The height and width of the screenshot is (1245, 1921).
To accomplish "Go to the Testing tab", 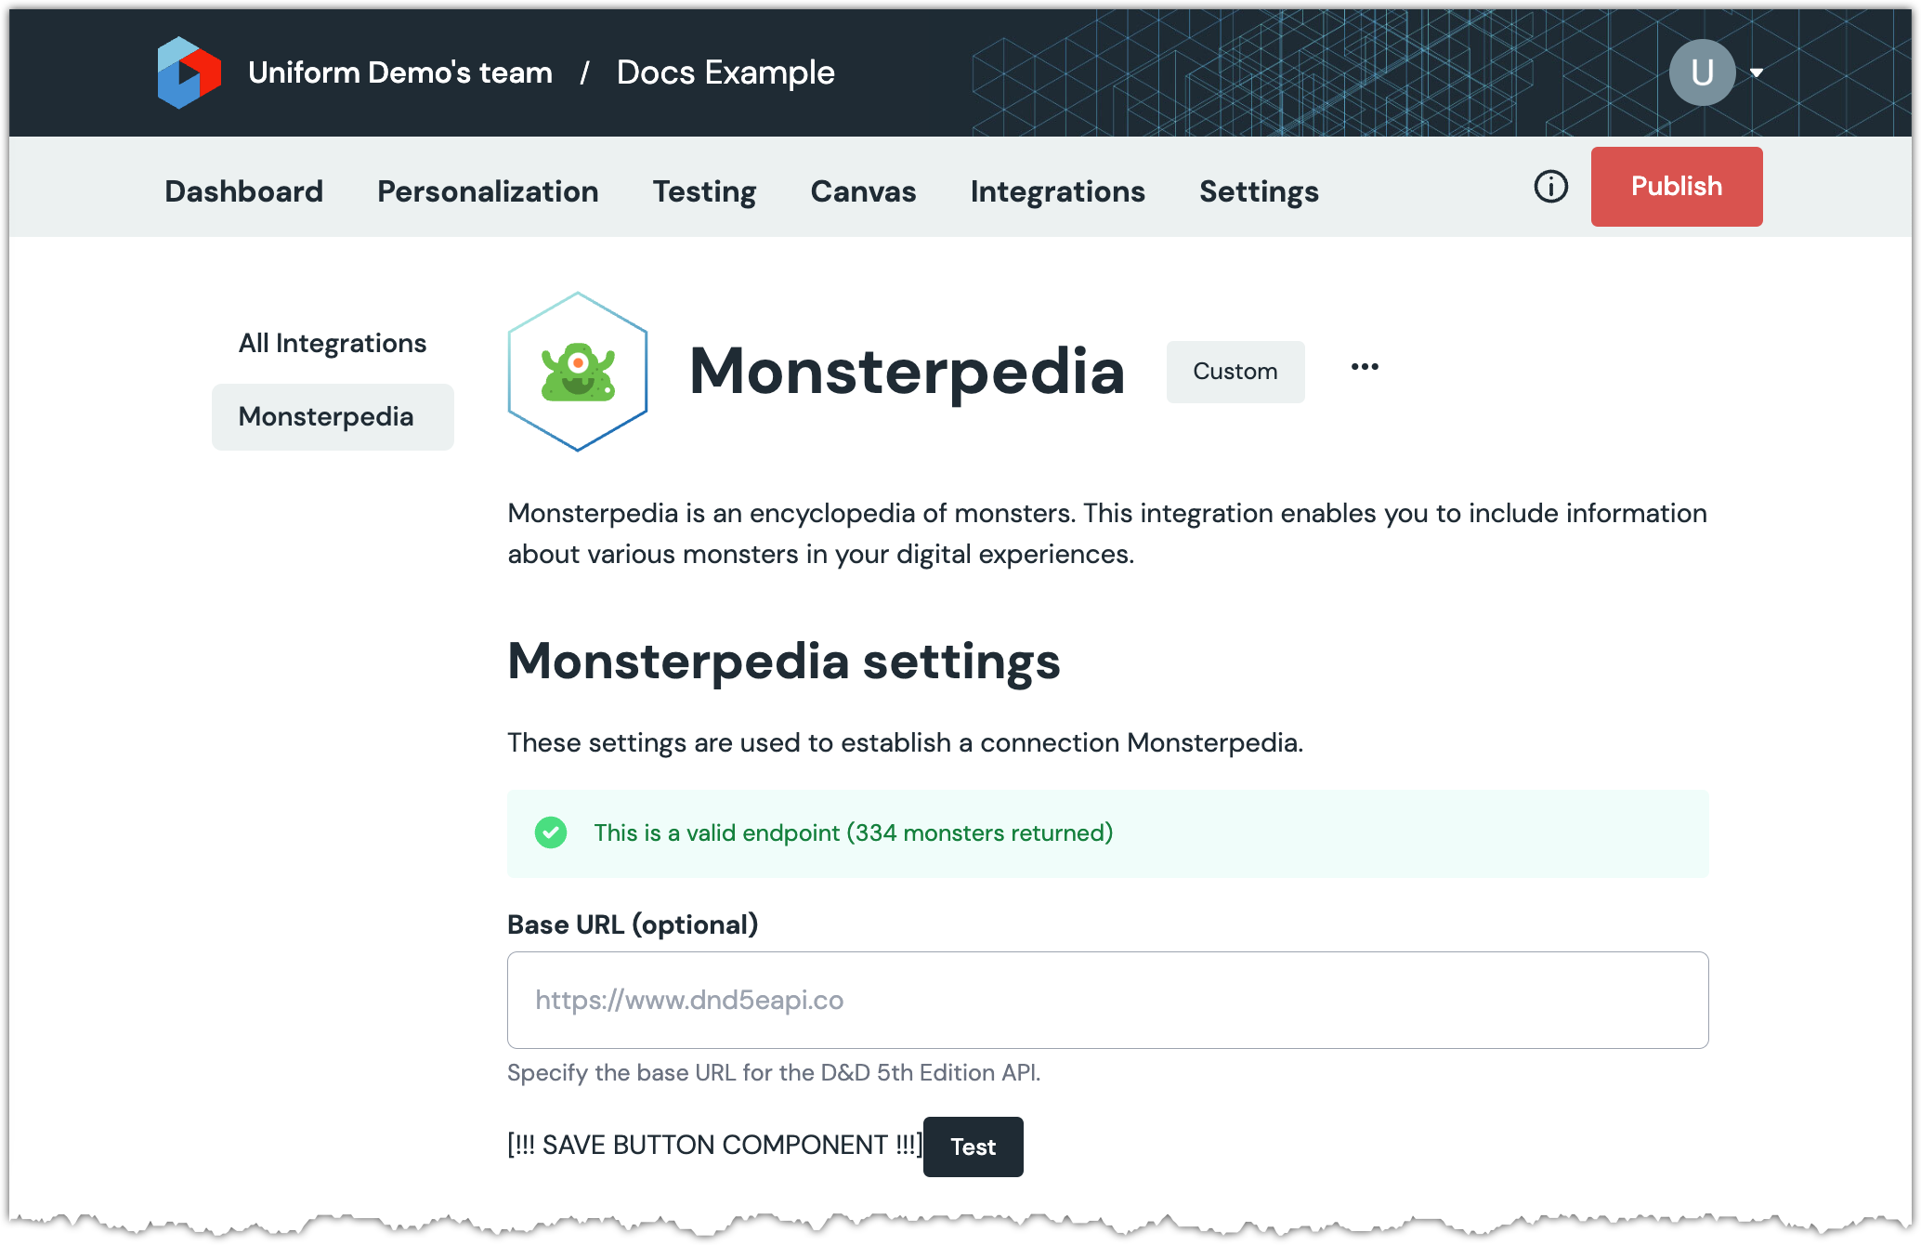I will coord(704,191).
